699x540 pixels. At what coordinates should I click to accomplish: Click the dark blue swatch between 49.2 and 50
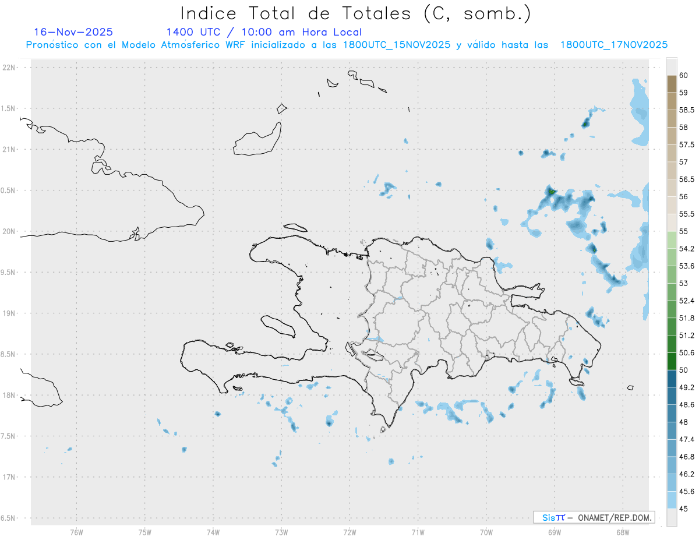672,379
